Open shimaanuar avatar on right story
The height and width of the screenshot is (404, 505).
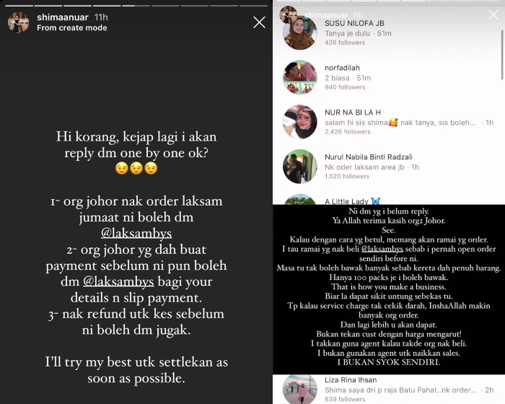[x=288, y=14]
